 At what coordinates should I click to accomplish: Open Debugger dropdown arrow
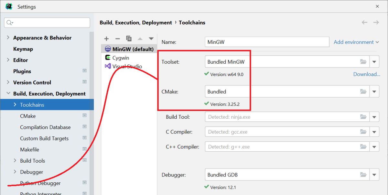[374, 175]
